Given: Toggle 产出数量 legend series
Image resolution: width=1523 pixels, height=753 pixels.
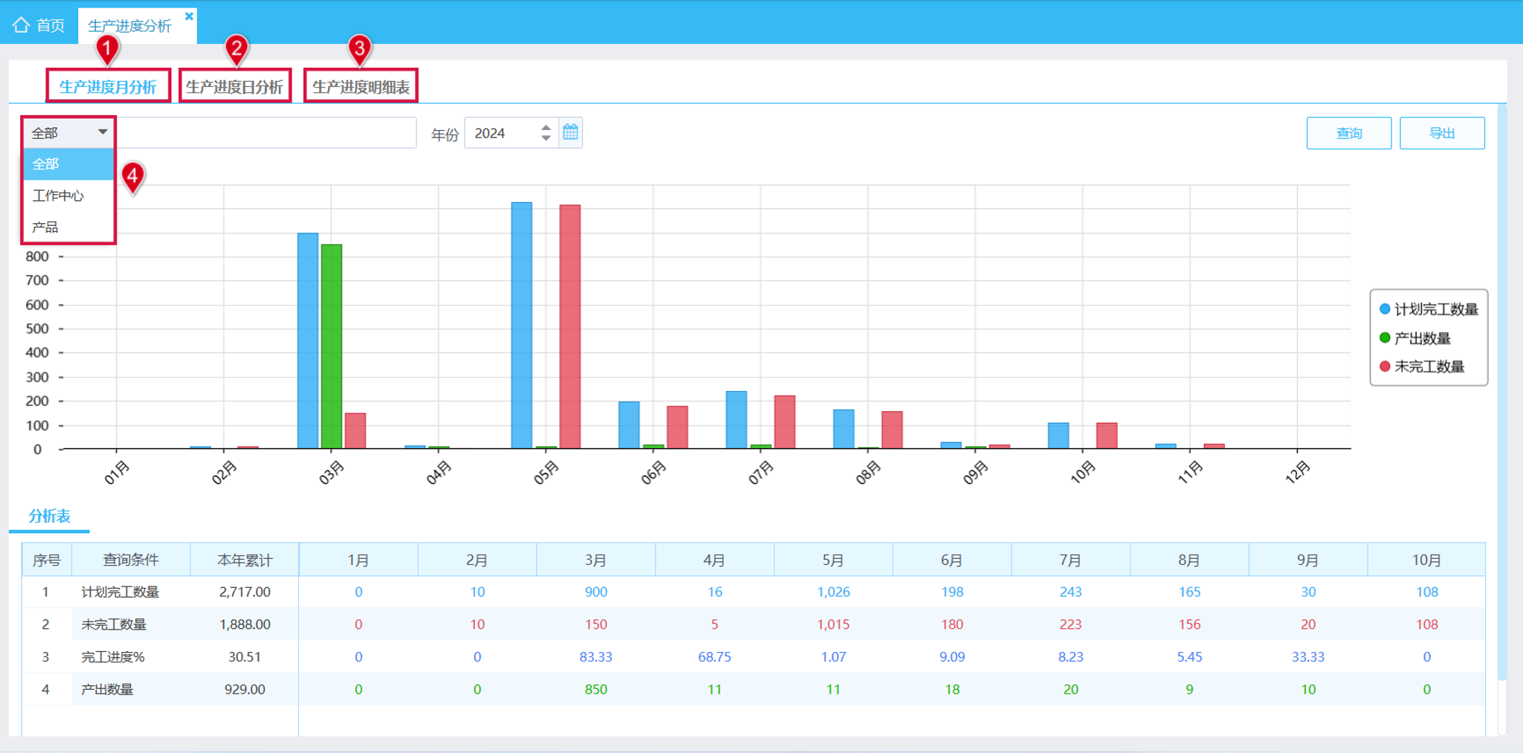Looking at the screenshot, I should pyautogui.click(x=1414, y=338).
